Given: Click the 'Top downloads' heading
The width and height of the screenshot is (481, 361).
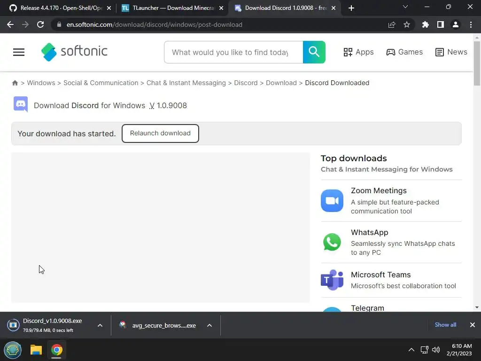Looking at the screenshot, I should (354, 158).
